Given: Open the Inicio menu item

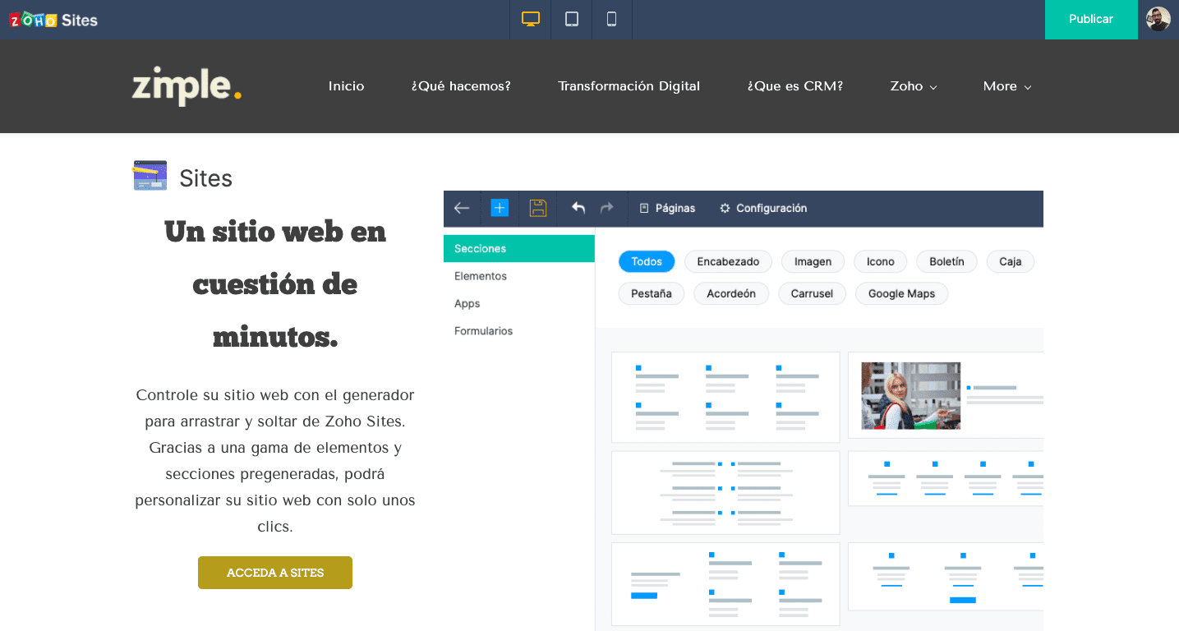Looking at the screenshot, I should [346, 86].
